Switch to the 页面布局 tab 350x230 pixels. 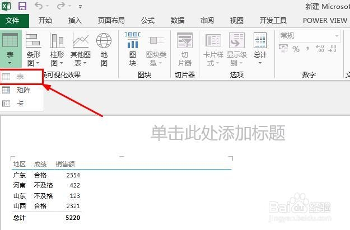(x=111, y=21)
